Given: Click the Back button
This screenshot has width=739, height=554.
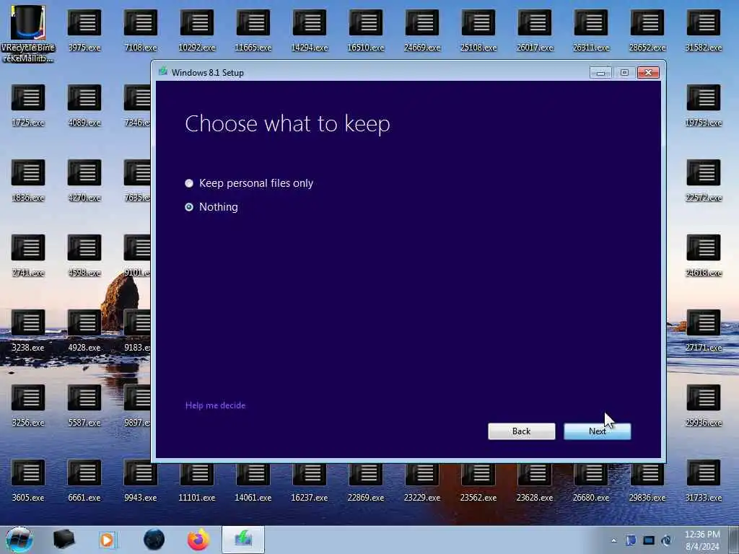Looking at the screenshot, I should (521, 431).
